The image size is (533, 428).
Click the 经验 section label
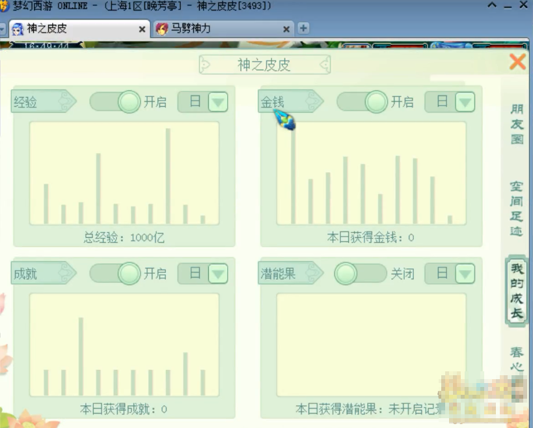[x=44, y=101]
